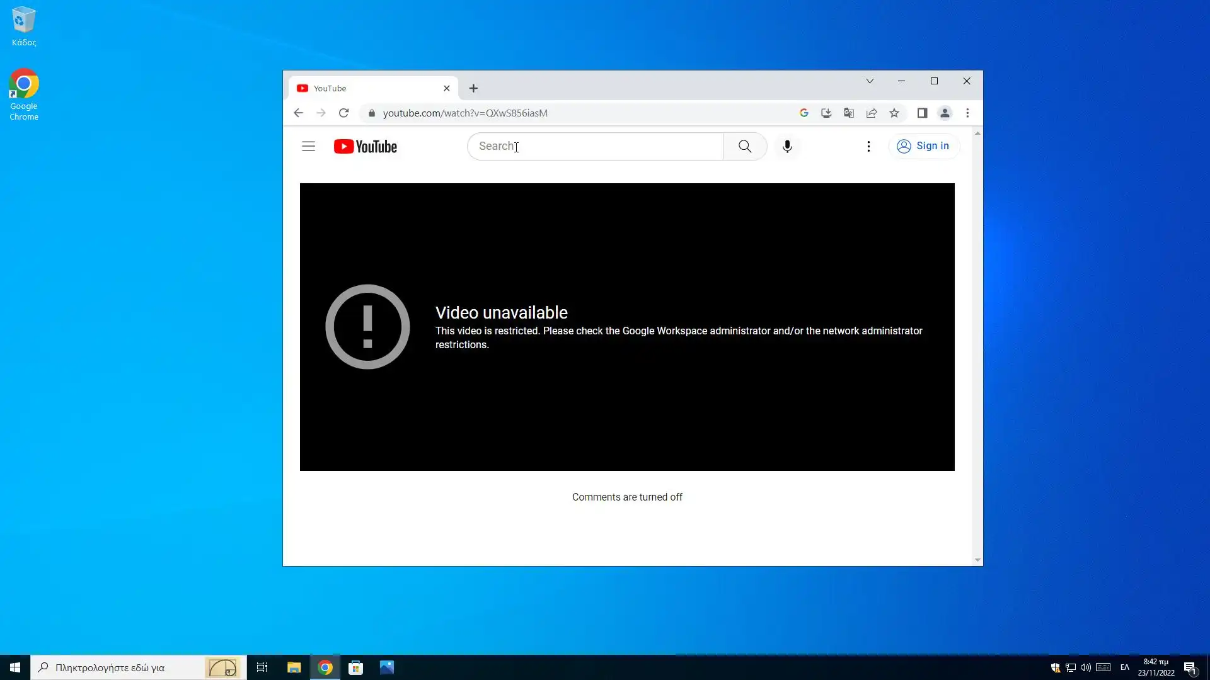Viewport: 1210px width, 680px height.
Task: Bookmark this tab with star icon
Action: pos(894,113)
